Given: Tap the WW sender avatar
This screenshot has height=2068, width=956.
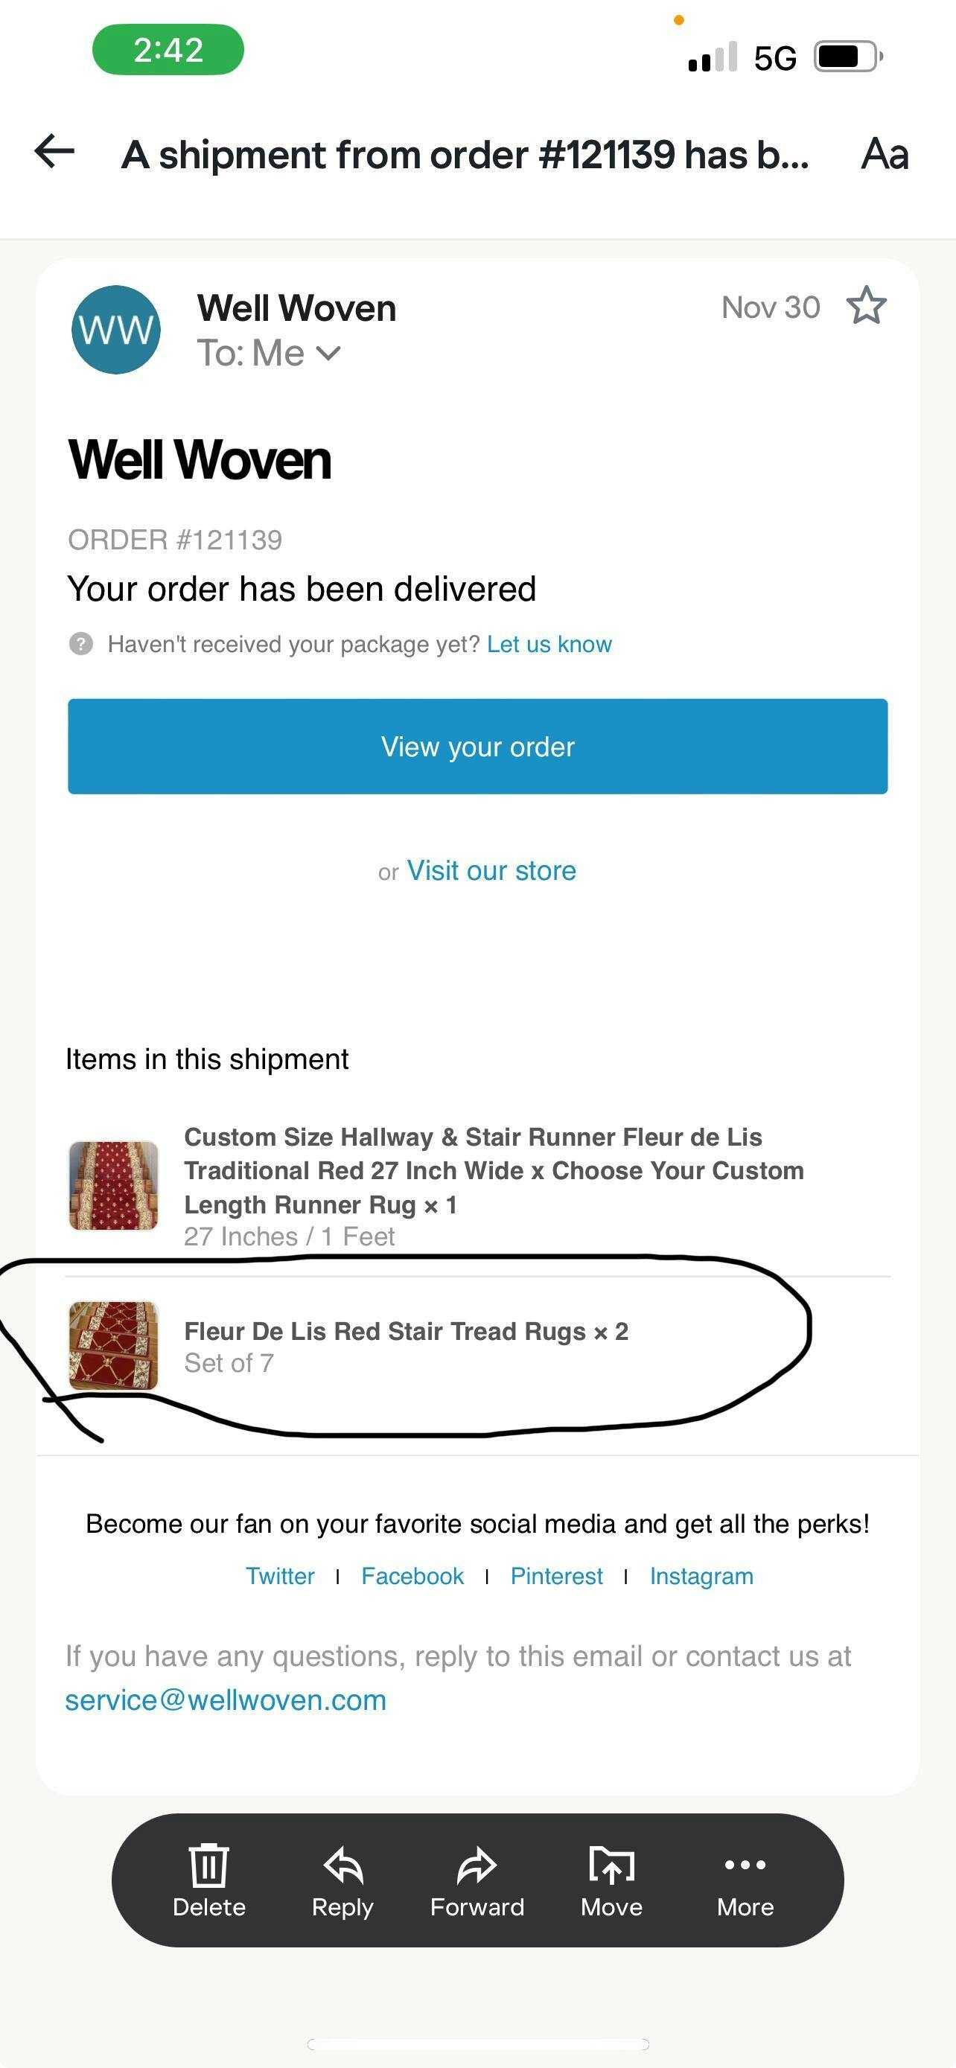Looking at the screenshot, I should tap(116, 330).
